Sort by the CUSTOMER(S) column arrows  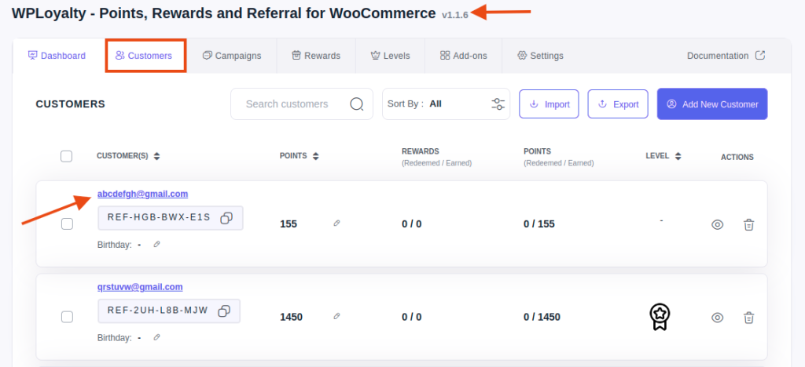(x=156, y=156)
